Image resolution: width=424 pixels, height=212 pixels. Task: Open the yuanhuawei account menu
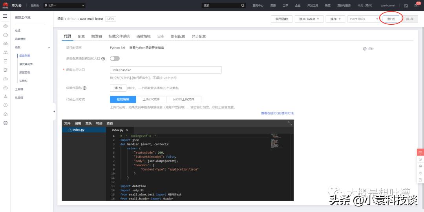point(387,5)
